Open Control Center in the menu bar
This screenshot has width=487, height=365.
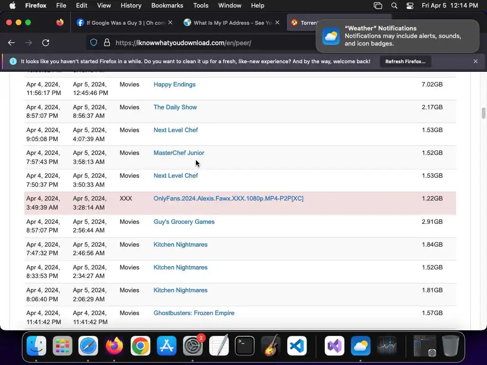[410, 5]
